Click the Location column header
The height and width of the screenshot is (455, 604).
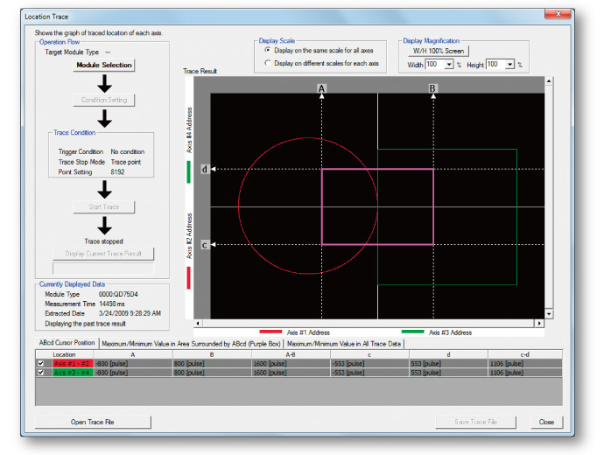[x=64, y=354]
